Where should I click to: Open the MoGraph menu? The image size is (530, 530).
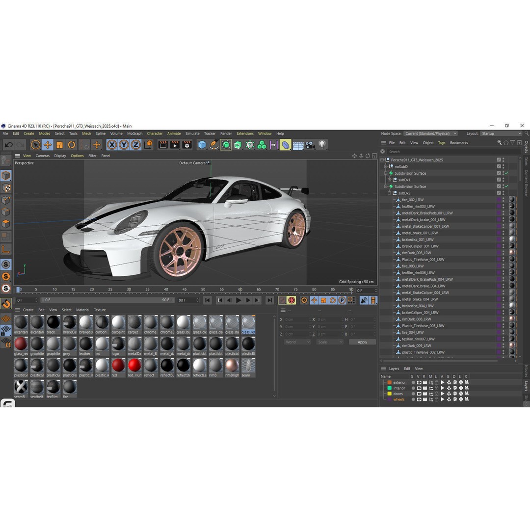(x=134, y=133)
